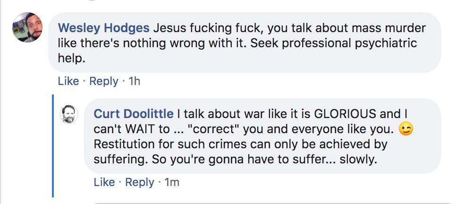Like Curt Doolittle's reply
This screenshot has height=204, width=473.
pyautogui.click(x=104, y=182)
